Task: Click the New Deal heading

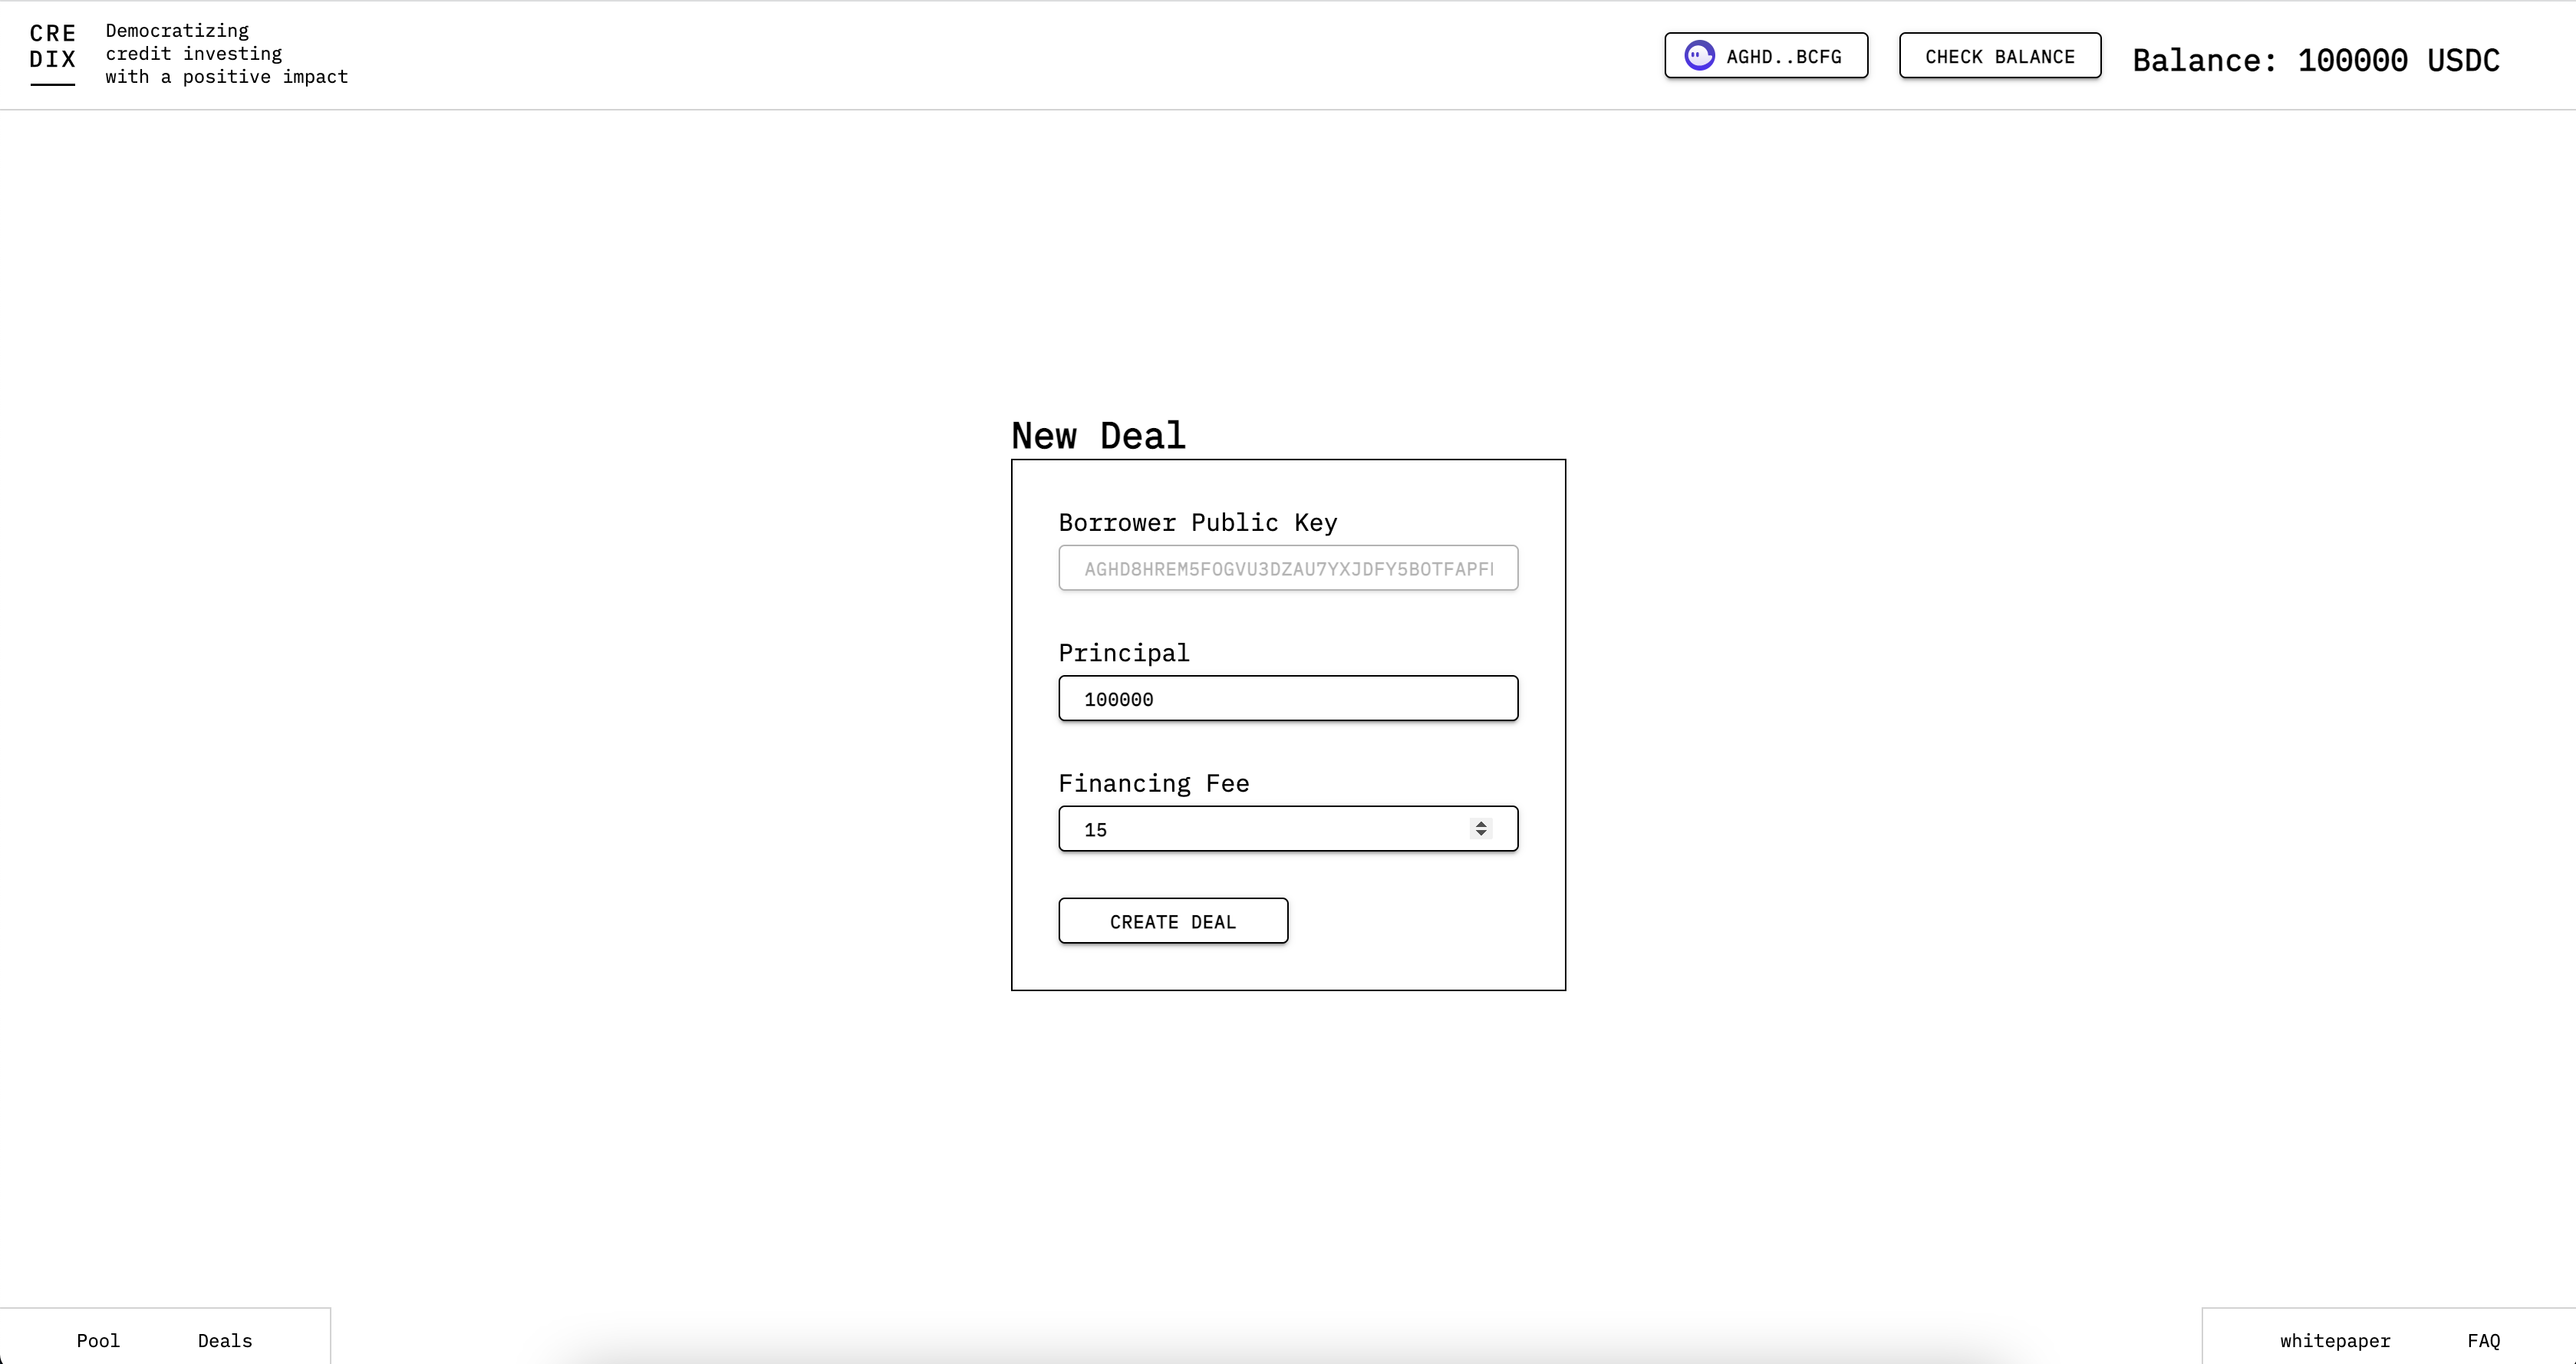Action: point(1098,436)
